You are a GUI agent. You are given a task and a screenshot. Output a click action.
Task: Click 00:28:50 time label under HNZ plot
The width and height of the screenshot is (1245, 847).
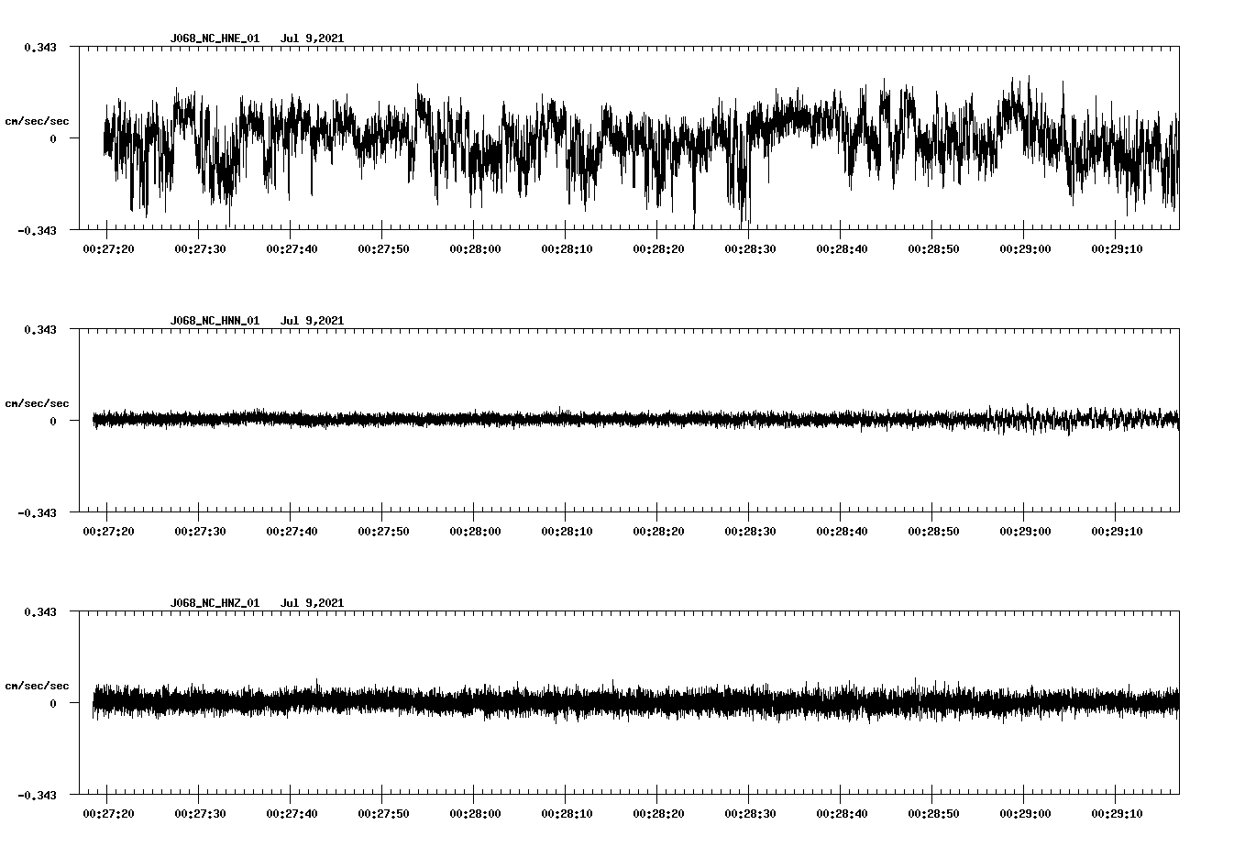tap(933, 813)
